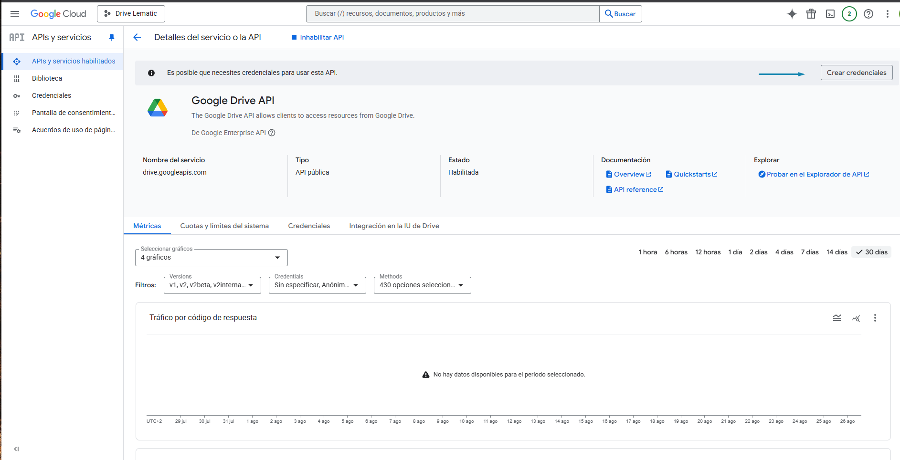Image resolution: width=900 pixels, height=460 pixels.
Task: Choose the 1 hora time range
Action: tap(647, 252)
